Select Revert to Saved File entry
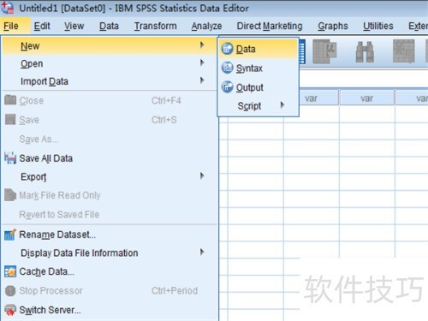 tap(110, 214)
